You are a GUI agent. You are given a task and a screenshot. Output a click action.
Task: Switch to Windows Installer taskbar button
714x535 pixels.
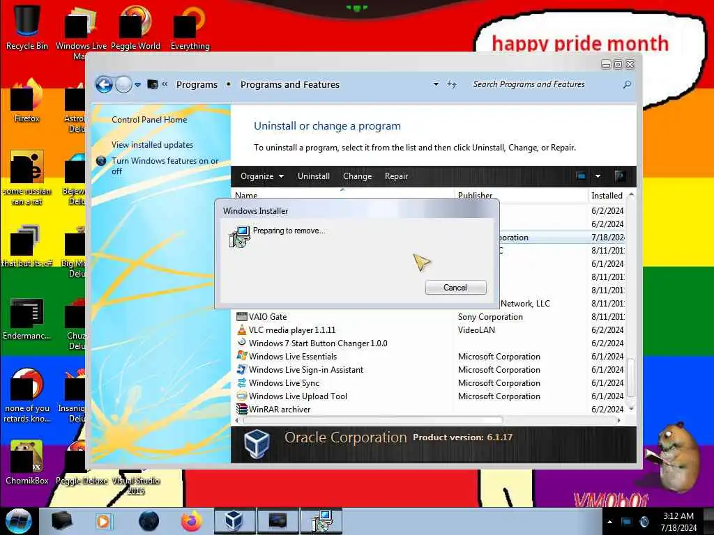(321, 521)
